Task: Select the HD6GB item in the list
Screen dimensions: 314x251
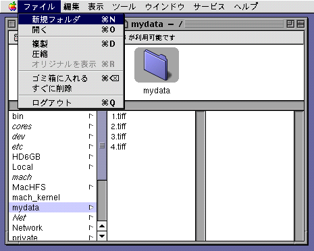Action: click(26, 157)
